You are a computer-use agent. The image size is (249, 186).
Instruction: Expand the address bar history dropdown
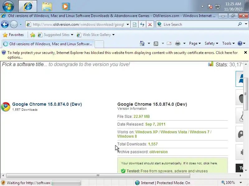128,24
